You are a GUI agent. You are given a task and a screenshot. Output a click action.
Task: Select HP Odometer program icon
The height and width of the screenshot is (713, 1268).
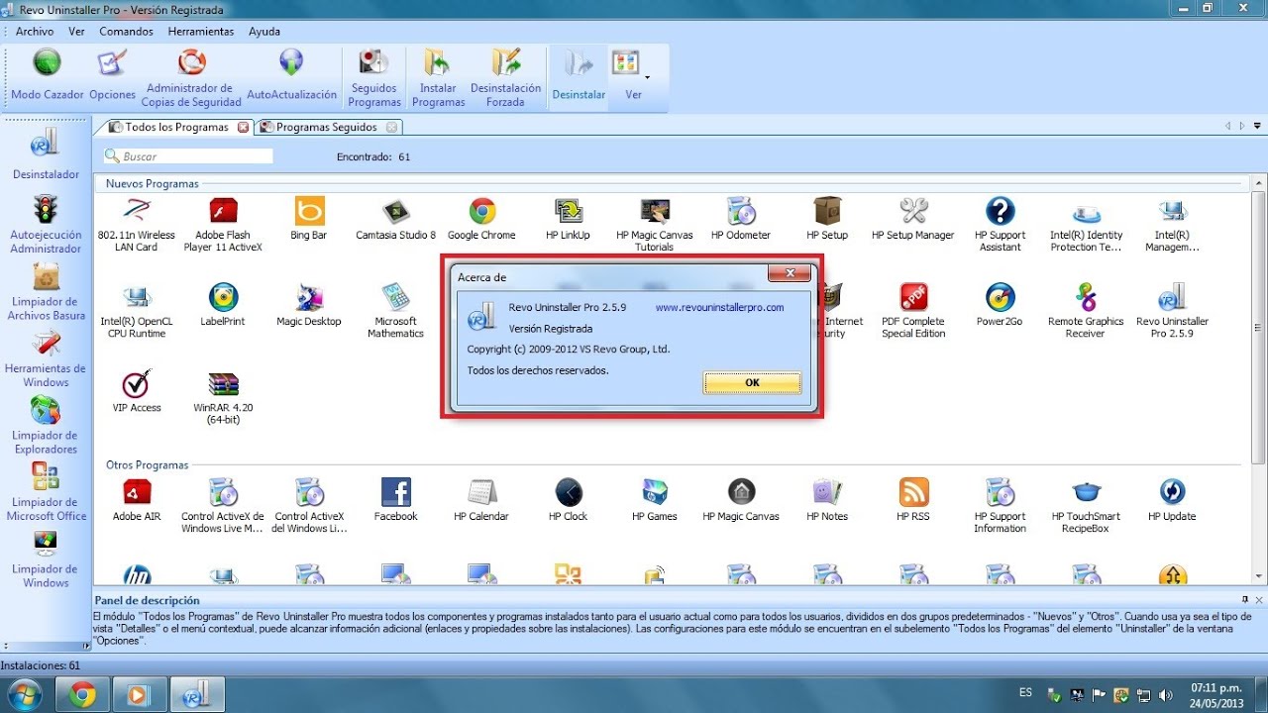click(741, 218)
